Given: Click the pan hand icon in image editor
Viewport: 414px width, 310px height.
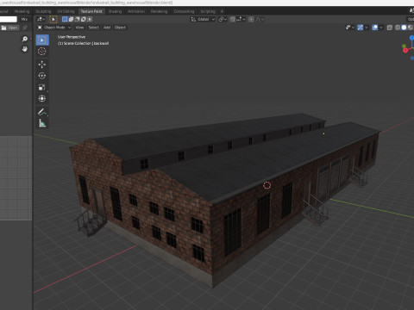Looking at the screenshot, I should 25,49.
